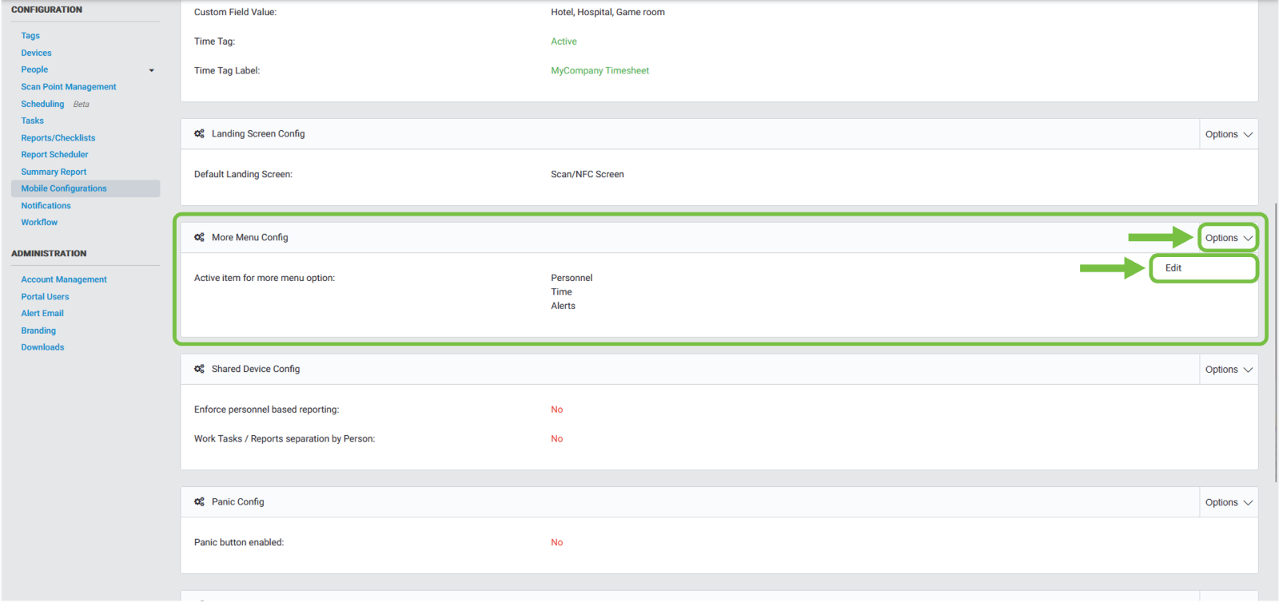Click the gears icon beside Shared Device Config
The height and width of the screenshot is (602, 1279).
tap(199, 369)
